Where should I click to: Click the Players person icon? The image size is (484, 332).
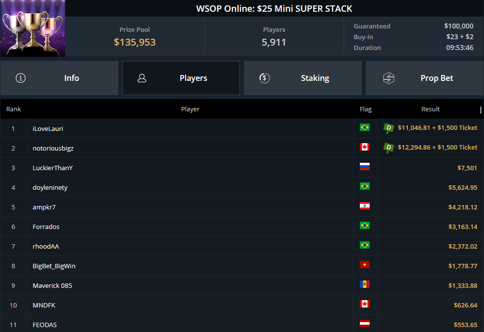pos(142,78)
